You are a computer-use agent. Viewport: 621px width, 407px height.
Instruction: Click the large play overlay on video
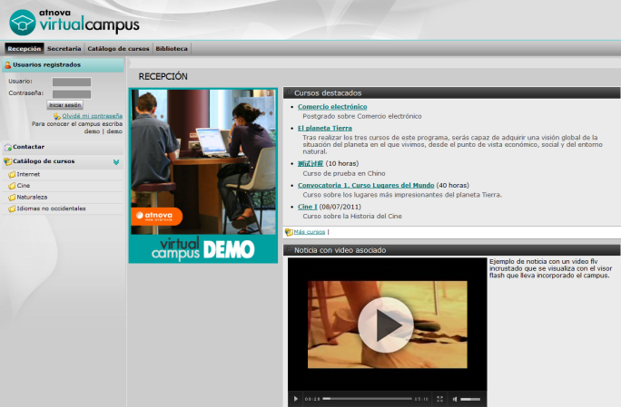[385, 325]
